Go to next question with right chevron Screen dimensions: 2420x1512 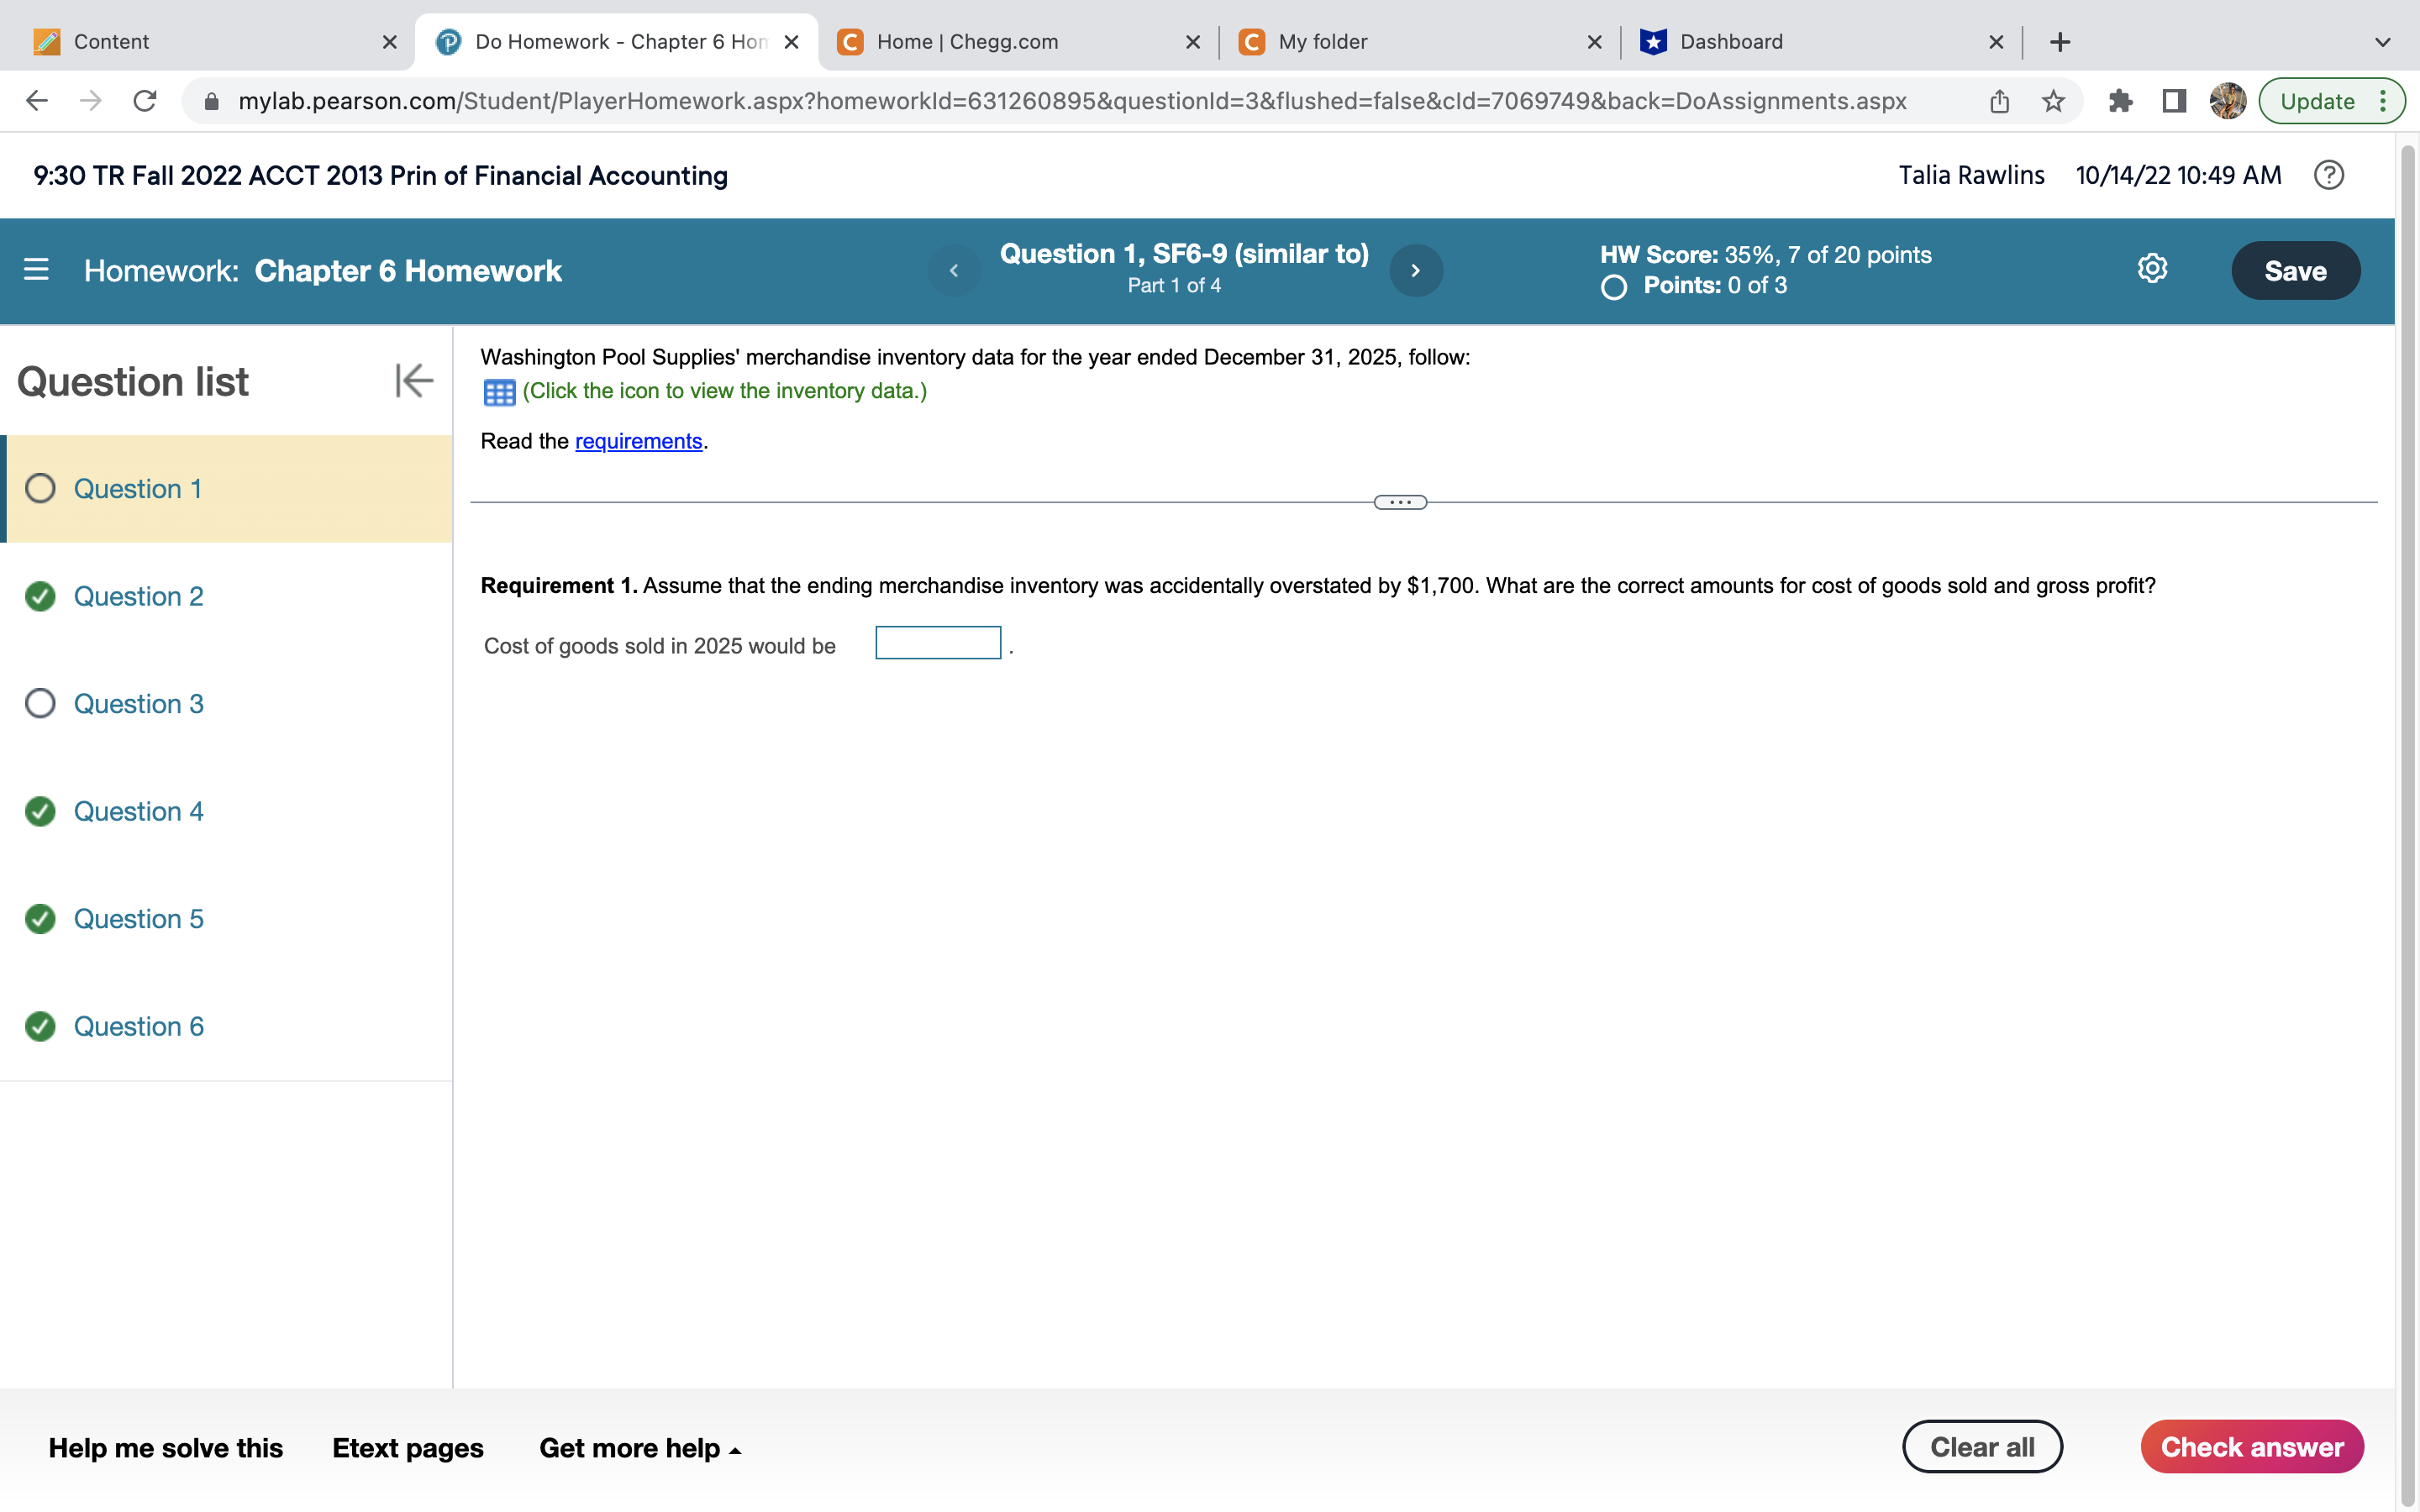coord(1415,270)
